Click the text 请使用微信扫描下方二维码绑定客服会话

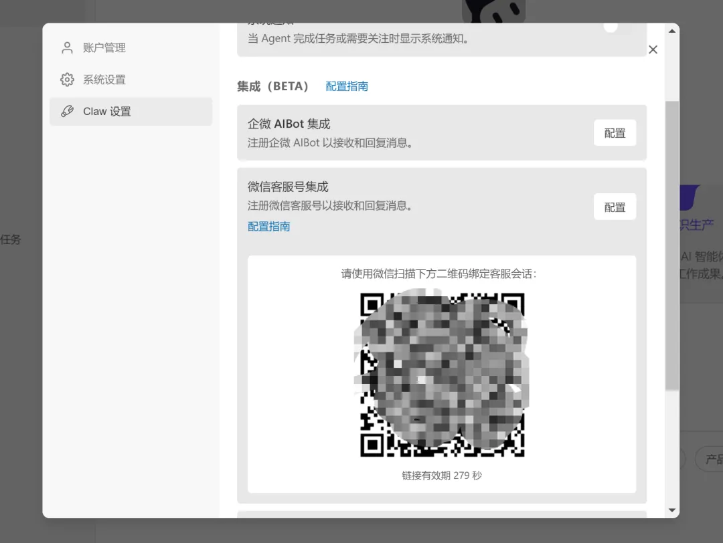pos(438,274)
